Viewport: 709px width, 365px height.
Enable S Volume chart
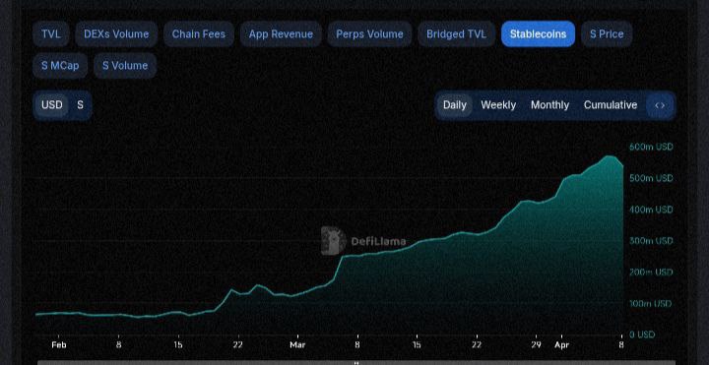pos(125,66)
